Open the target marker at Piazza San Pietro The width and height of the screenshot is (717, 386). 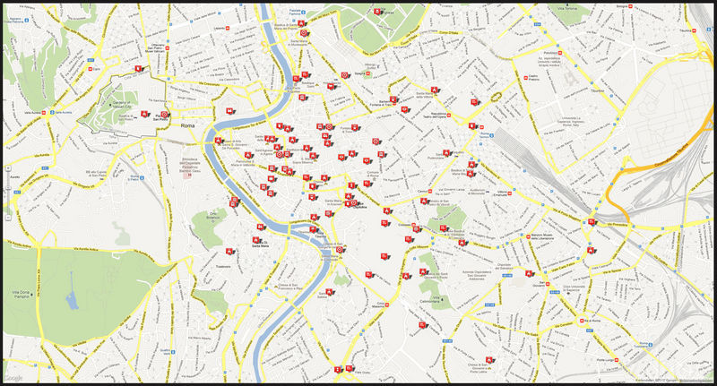pyautogui.click(x=164, y=115)
